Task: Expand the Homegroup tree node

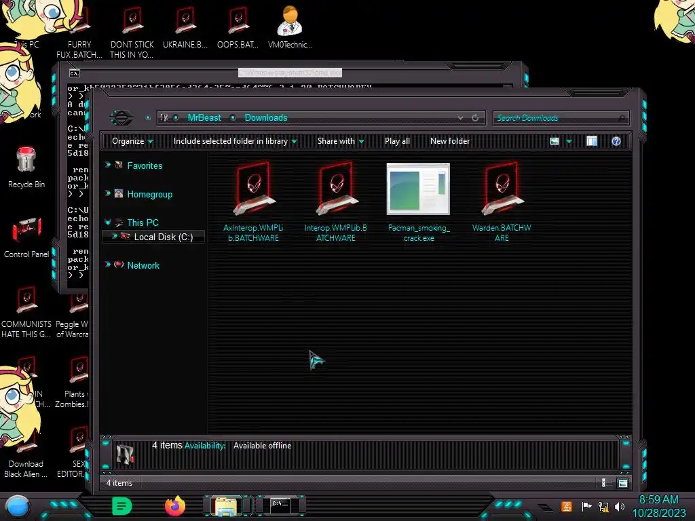Action: [108, 193]
